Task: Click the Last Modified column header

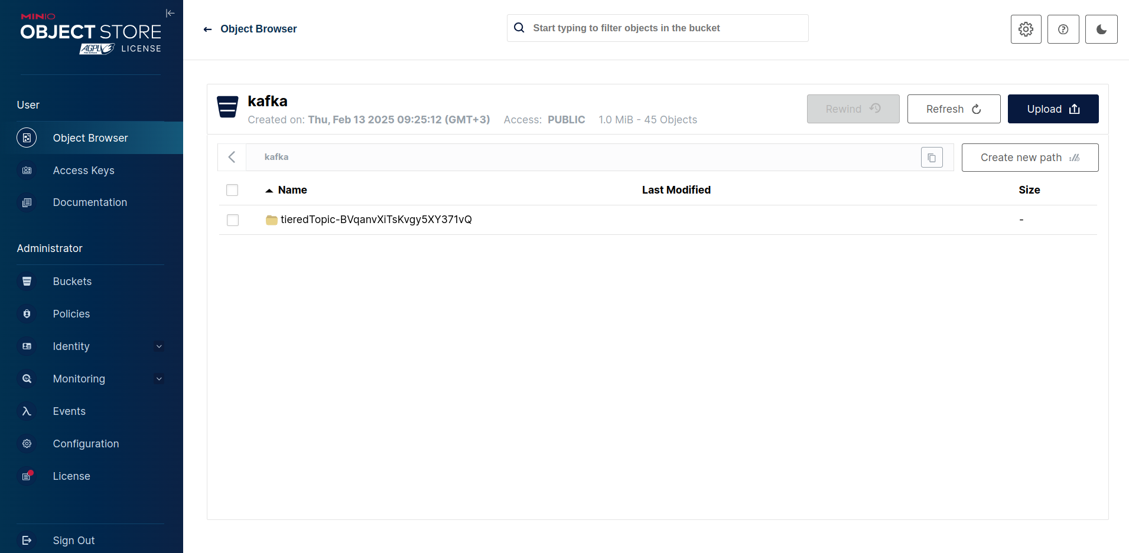Action: [676, 190]
